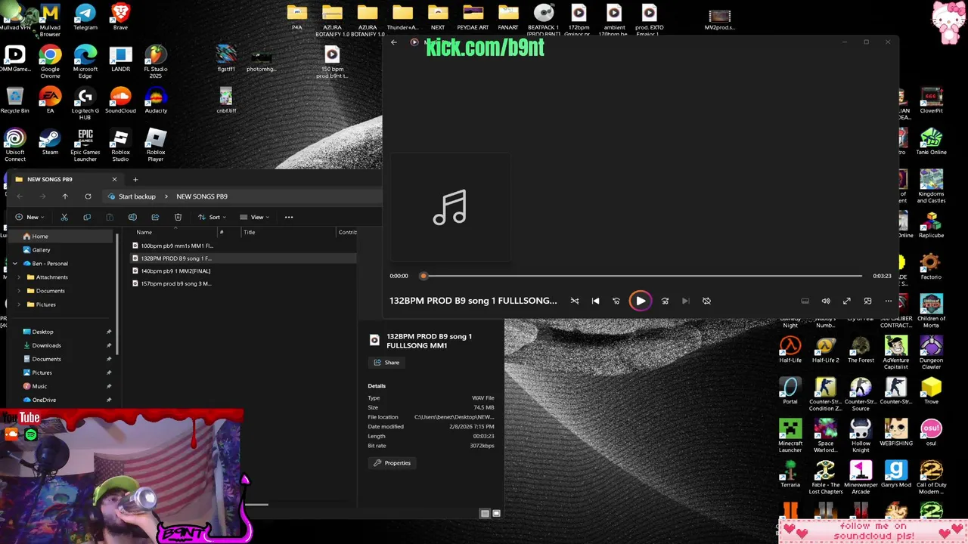Unpin Music using its pin icon
The width and height of the screenshot is (968, 544).
pyautogui.click(x=109, y=386)
